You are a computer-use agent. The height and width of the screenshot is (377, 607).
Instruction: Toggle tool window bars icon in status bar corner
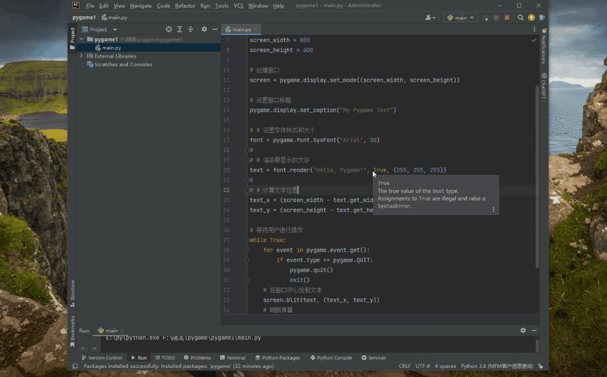point(75,366)
